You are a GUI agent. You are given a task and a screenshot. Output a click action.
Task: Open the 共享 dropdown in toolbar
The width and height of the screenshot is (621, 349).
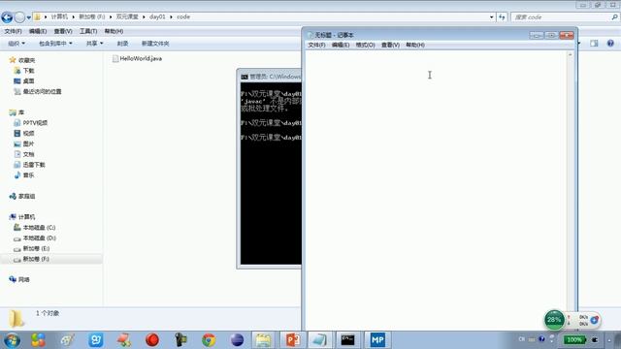(x=95, y=44)
